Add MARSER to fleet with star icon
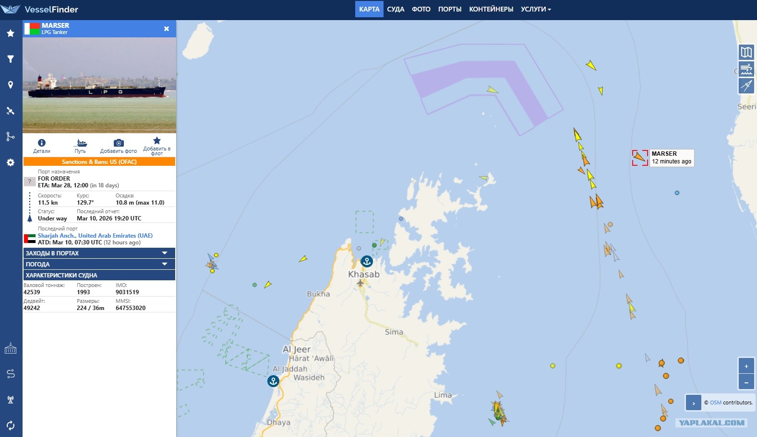The height and width of the screenshot is (437, 757). click(x=156, y=141)
